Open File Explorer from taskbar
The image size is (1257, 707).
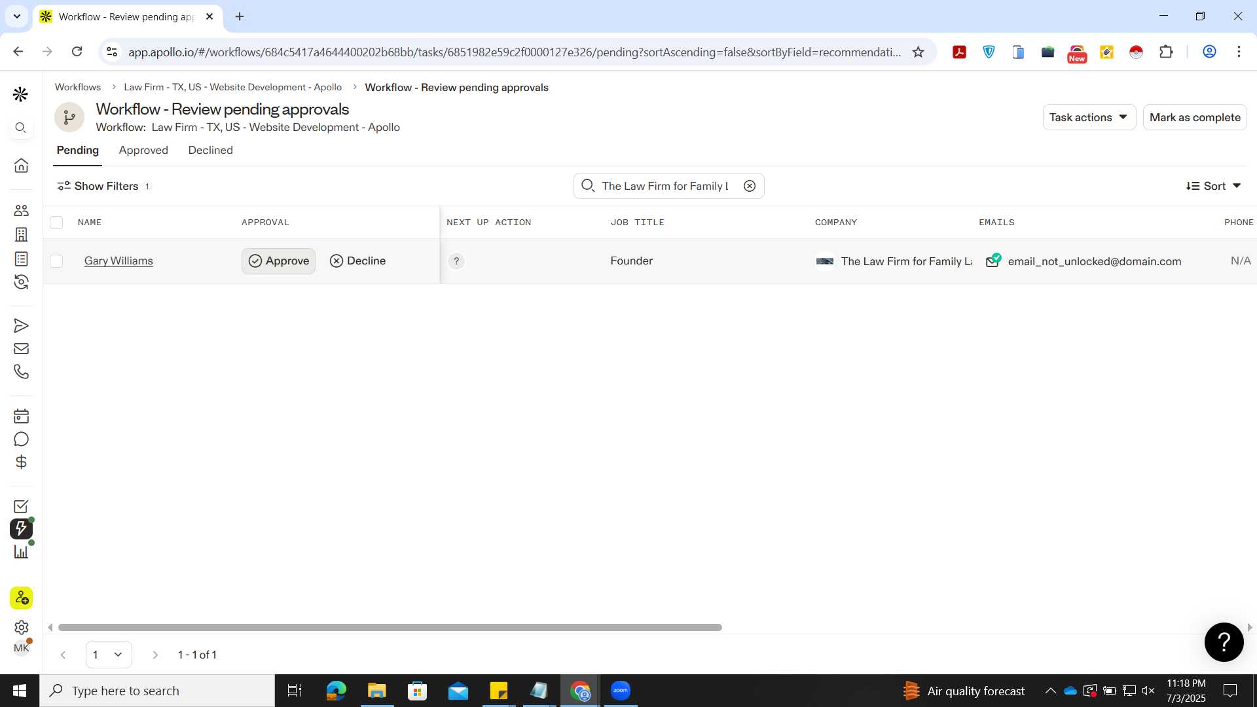coord(376,691)
